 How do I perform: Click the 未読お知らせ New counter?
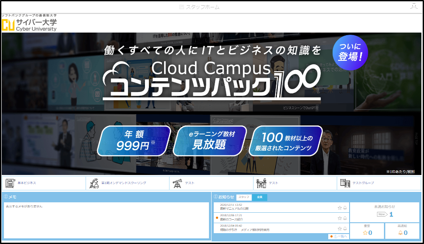[x=384, y=213]
